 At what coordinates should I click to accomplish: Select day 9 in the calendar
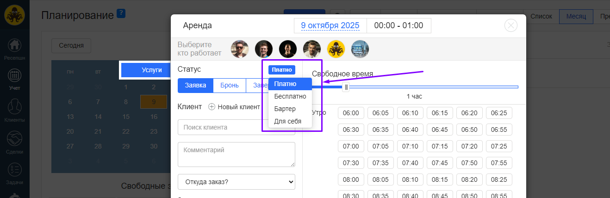[x=154, y=102]
